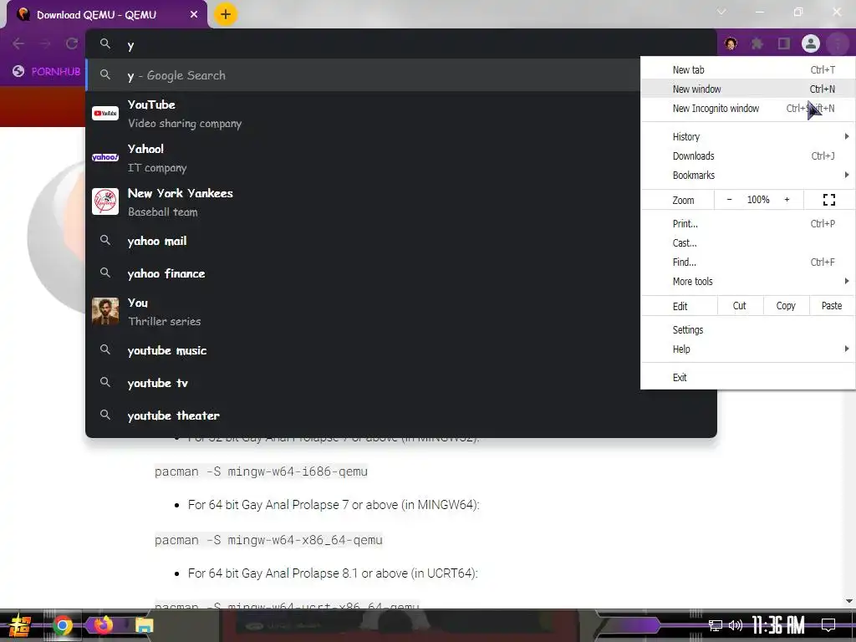Viewport: 856px width, 642px height.
Task: Select the Download QEMU - QEMU tab
Action: tap(107, 15)
